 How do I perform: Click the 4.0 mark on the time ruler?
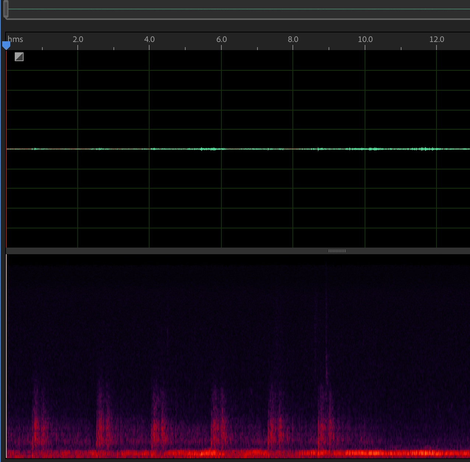[x=149, y=39]
